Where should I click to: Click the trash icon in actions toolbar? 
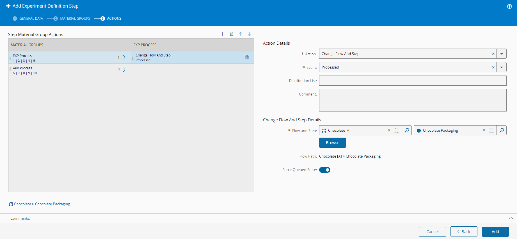tap(232, 34)
